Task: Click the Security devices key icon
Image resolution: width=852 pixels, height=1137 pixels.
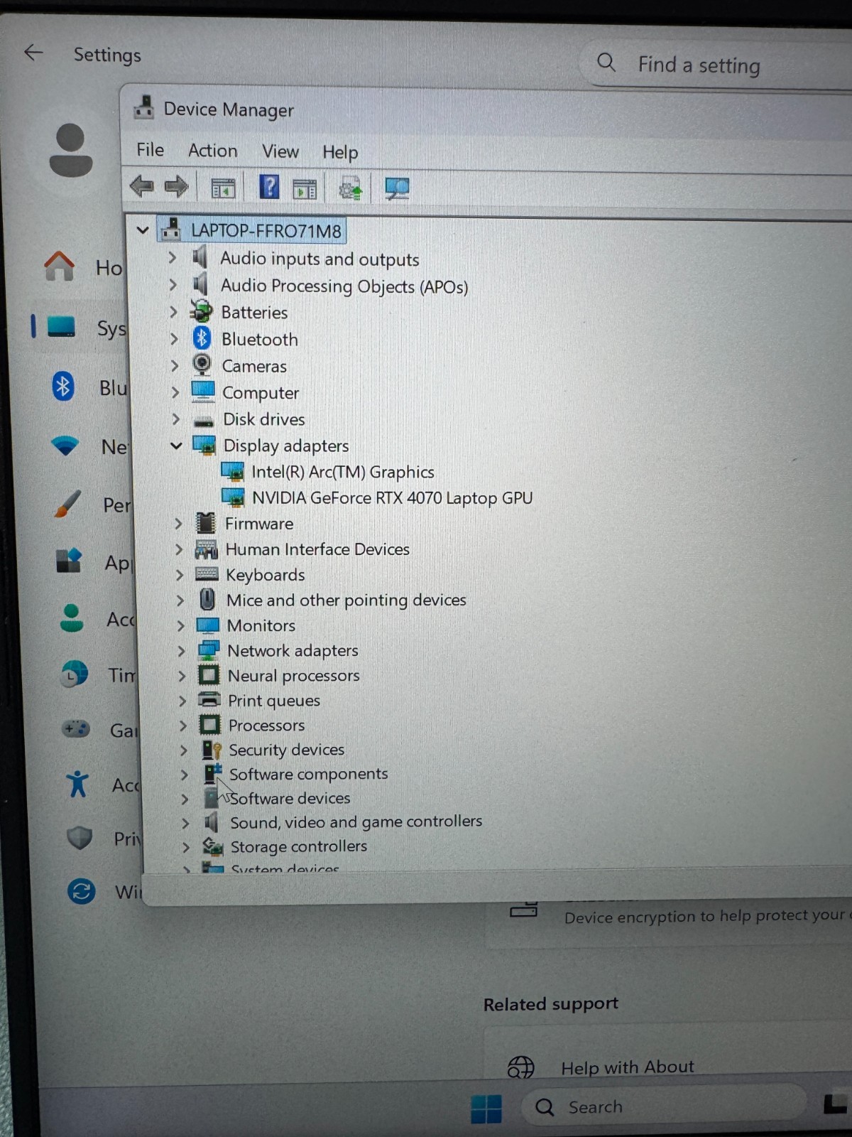Action: [x=211, y=749]
